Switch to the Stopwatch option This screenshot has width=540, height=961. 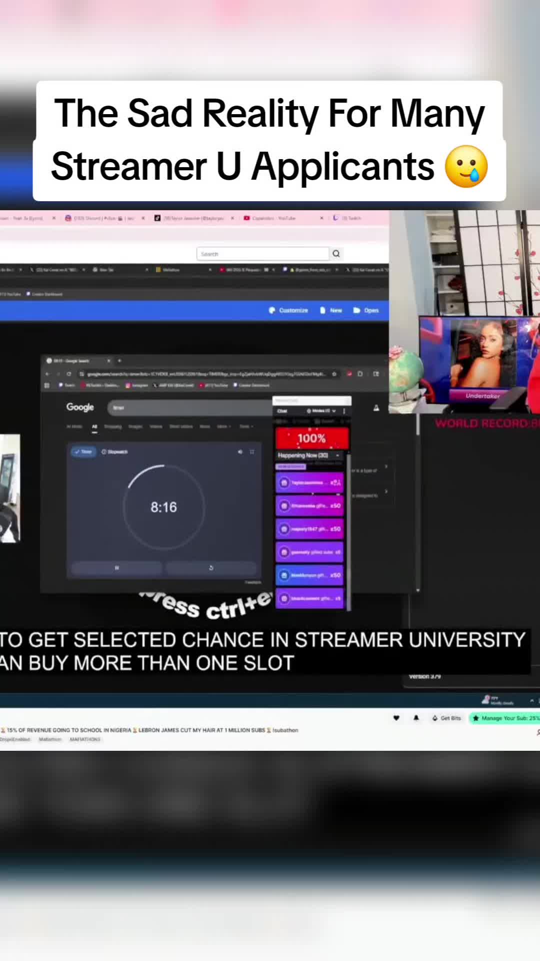[x=114, y=451]
